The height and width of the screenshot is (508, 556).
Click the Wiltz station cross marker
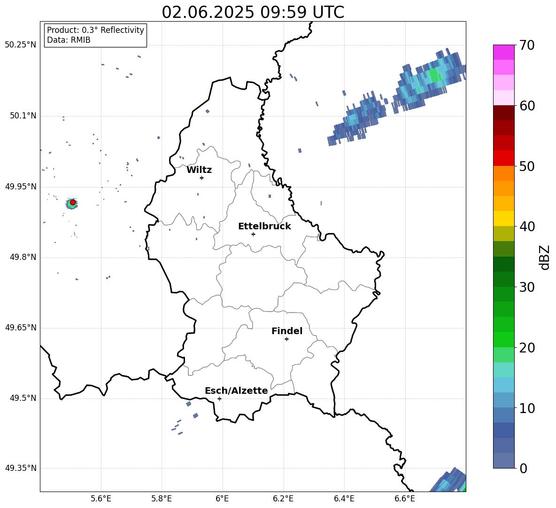point(201,178)
